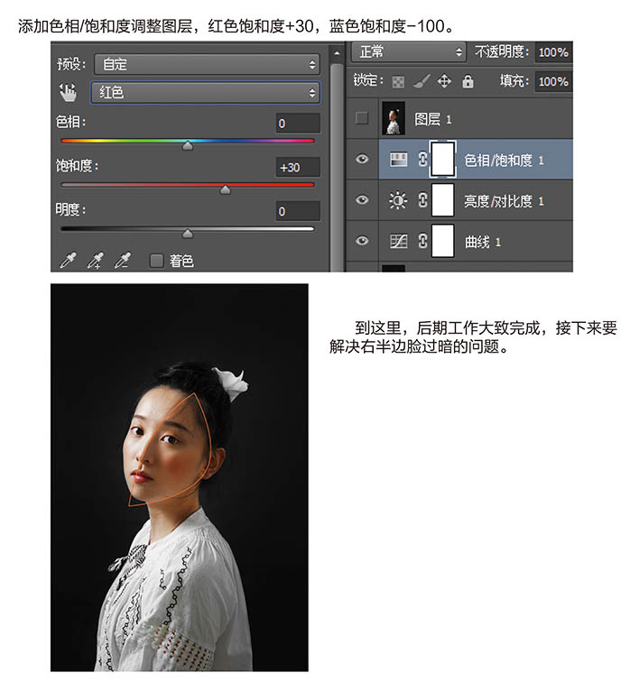
Task: Click the lock image pixels brush icon
Action: click(422, 81)
